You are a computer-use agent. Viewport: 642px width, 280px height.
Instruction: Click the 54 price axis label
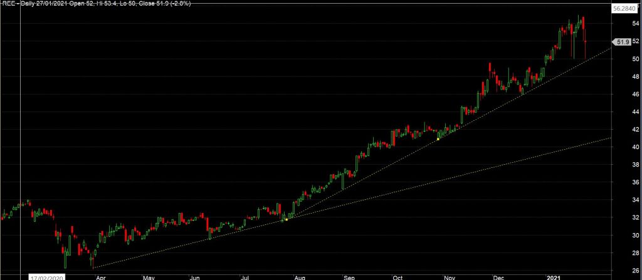[x=636, y=24]
